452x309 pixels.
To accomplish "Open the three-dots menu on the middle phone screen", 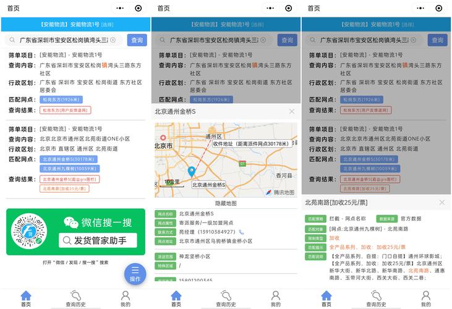I will tap(270, 9).
